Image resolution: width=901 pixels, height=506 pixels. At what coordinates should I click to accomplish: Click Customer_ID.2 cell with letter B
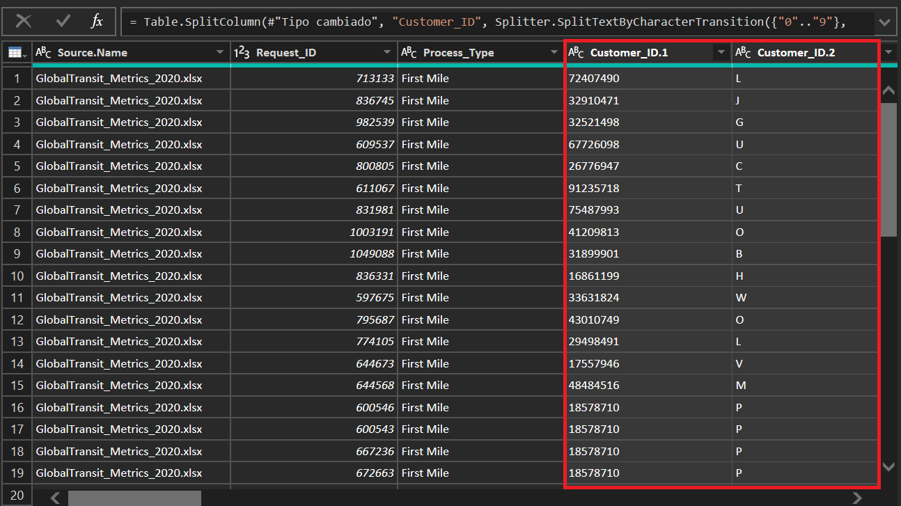[805, 254]
